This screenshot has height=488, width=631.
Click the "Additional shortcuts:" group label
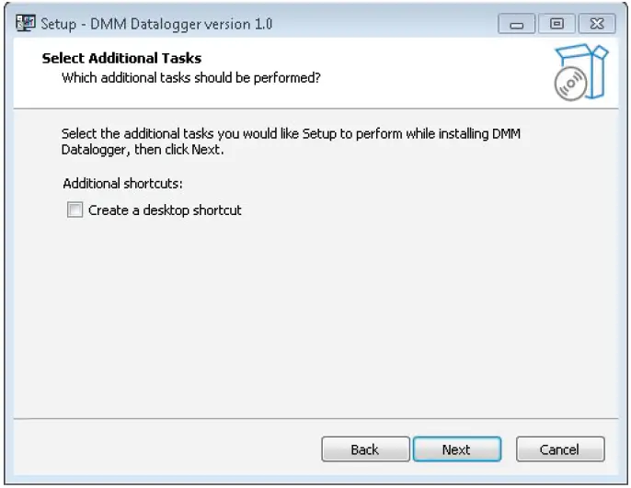(123, 183)
